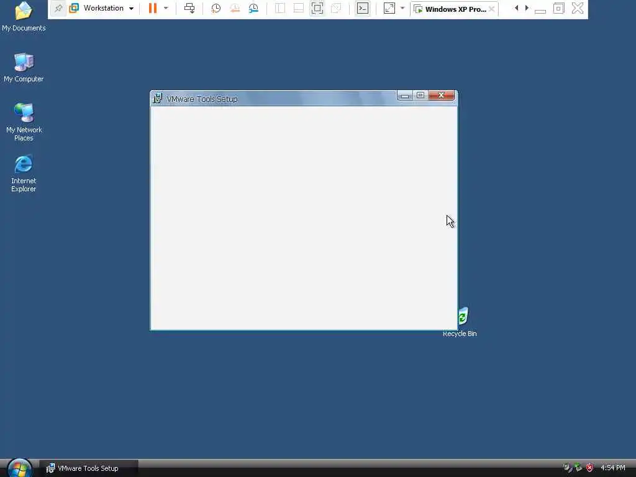Minimize the VMware Tools Setup window
636x477 pixels.
pos(405,95)
